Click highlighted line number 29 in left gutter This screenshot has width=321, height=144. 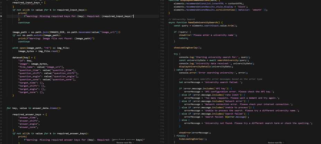coord(1,16)
